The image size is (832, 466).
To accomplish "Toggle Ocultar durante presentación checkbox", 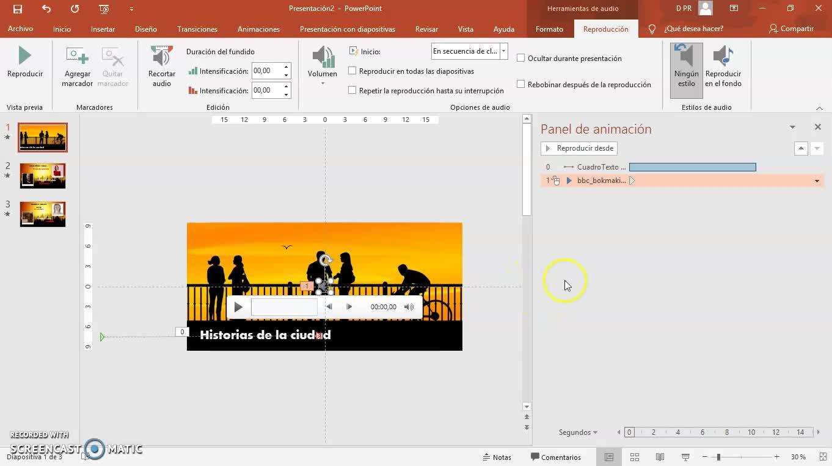I will (521, 58).
